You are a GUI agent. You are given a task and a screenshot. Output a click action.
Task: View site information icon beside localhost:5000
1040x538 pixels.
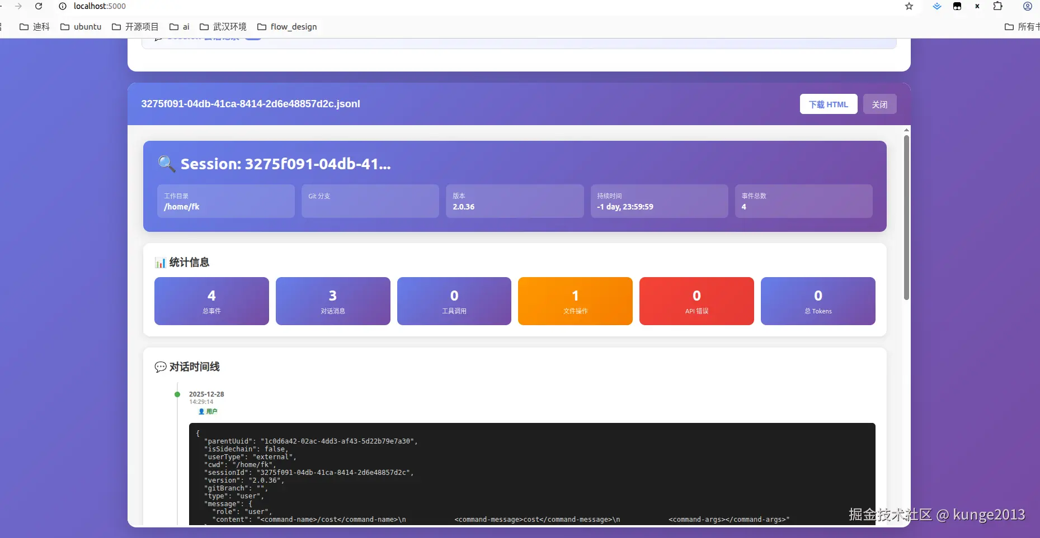[x=63, y=6]
